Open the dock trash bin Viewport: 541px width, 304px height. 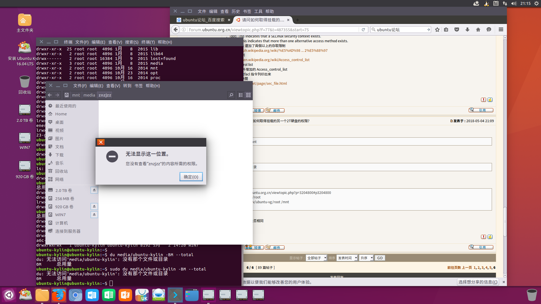(532, 295)
